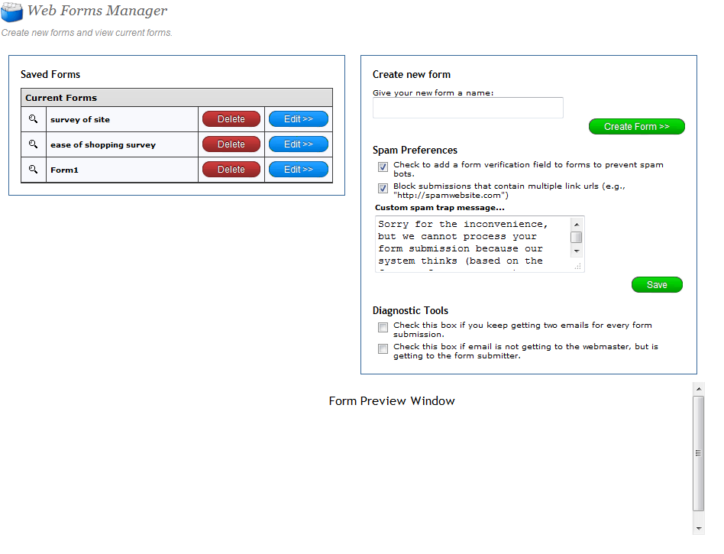Click the Create Form button

[x=636, y=127]
